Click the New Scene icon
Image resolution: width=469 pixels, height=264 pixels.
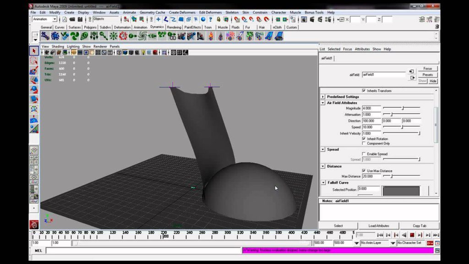click(64, 19)
